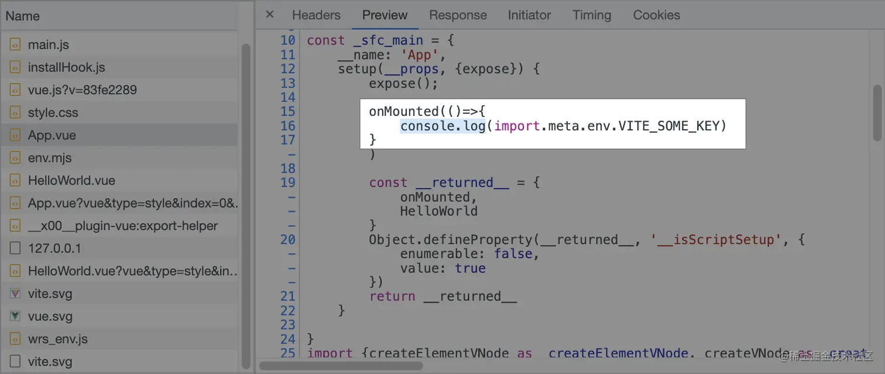This screenshot has width=885, height=374.
Task: Click the 127.0.0.1 document icon
Action: pyautogui.click(x=15, y=248)
